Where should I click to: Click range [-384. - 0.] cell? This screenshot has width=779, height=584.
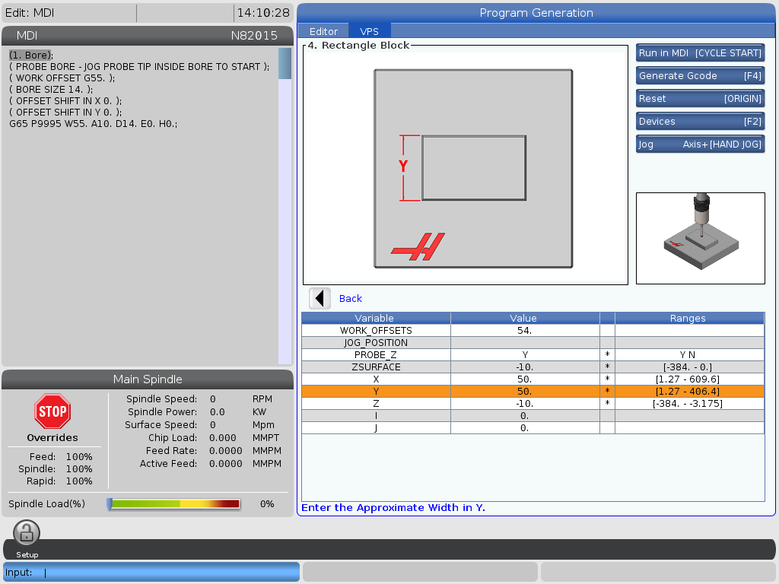[x=688, y=367]
